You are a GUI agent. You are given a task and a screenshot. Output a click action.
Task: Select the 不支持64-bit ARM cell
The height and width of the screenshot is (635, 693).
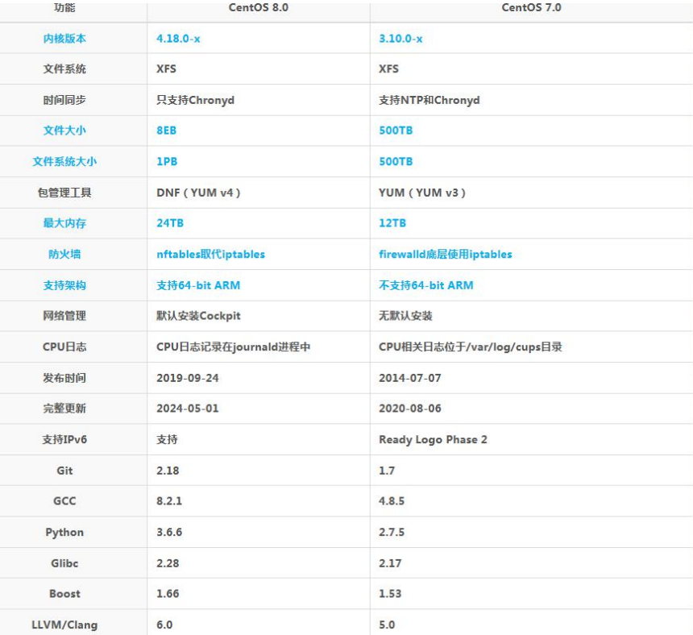[426, 285]
